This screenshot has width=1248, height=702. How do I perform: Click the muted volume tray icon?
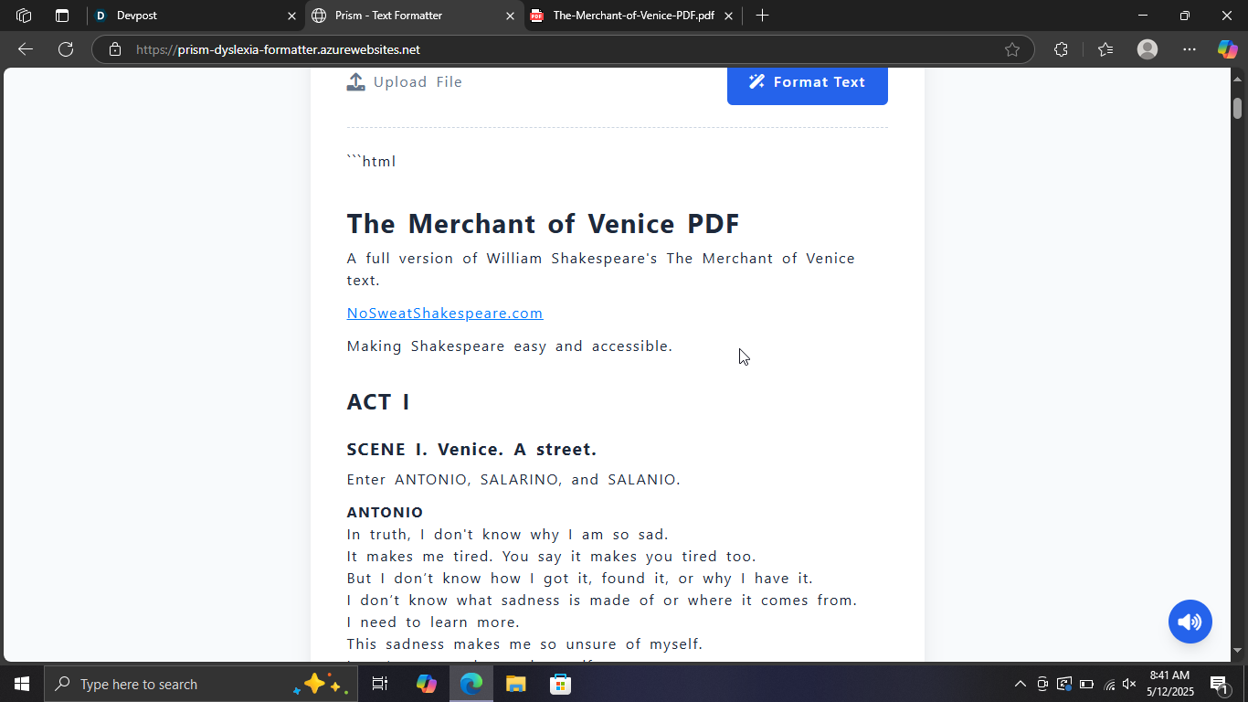1130,684
